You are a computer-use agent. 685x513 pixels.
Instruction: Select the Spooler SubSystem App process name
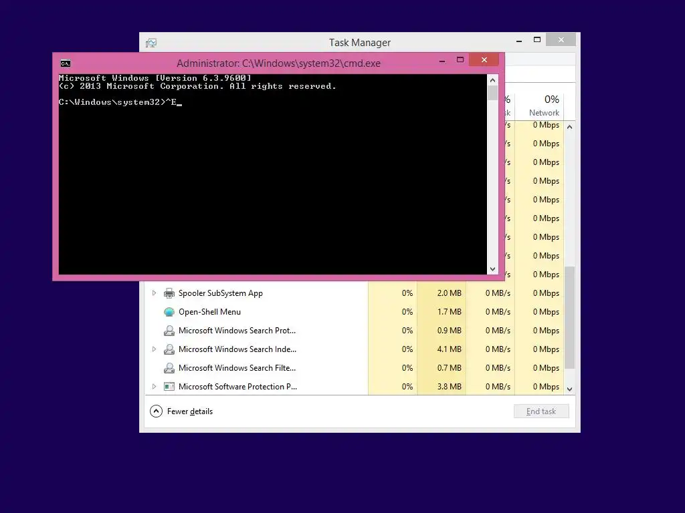(221, 293)
